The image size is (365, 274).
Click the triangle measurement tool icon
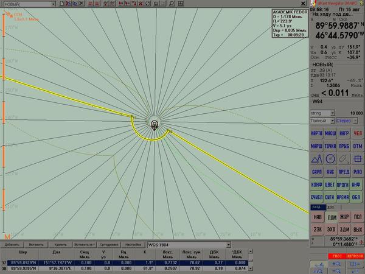point(316,158)
